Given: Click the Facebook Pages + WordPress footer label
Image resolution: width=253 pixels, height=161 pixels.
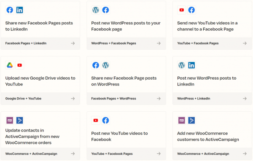Looking at the screenshot, I should (x=113, y=98).
